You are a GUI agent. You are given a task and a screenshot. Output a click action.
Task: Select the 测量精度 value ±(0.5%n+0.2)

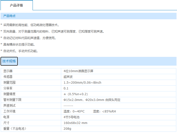(75, 94)
